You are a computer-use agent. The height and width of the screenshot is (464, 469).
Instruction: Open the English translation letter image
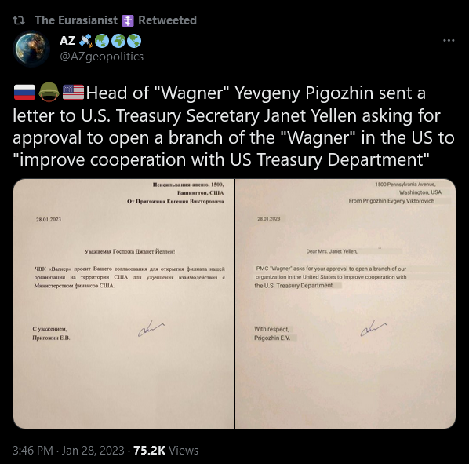[x=345, y=304]
